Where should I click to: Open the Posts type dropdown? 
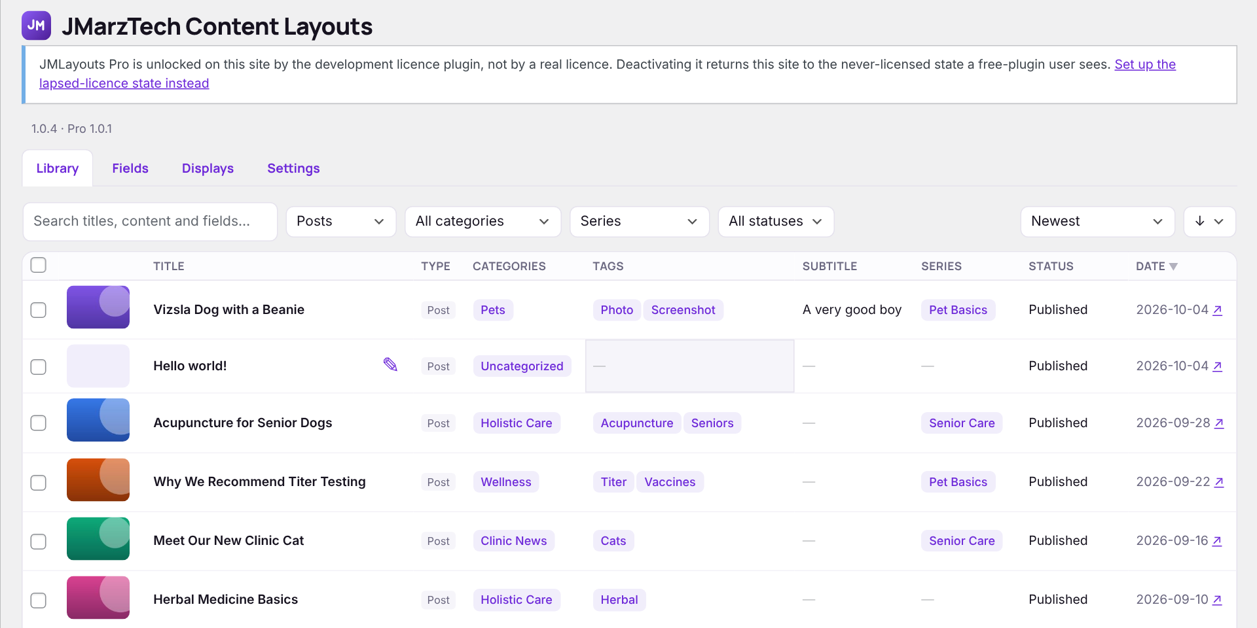click(341, 222)
